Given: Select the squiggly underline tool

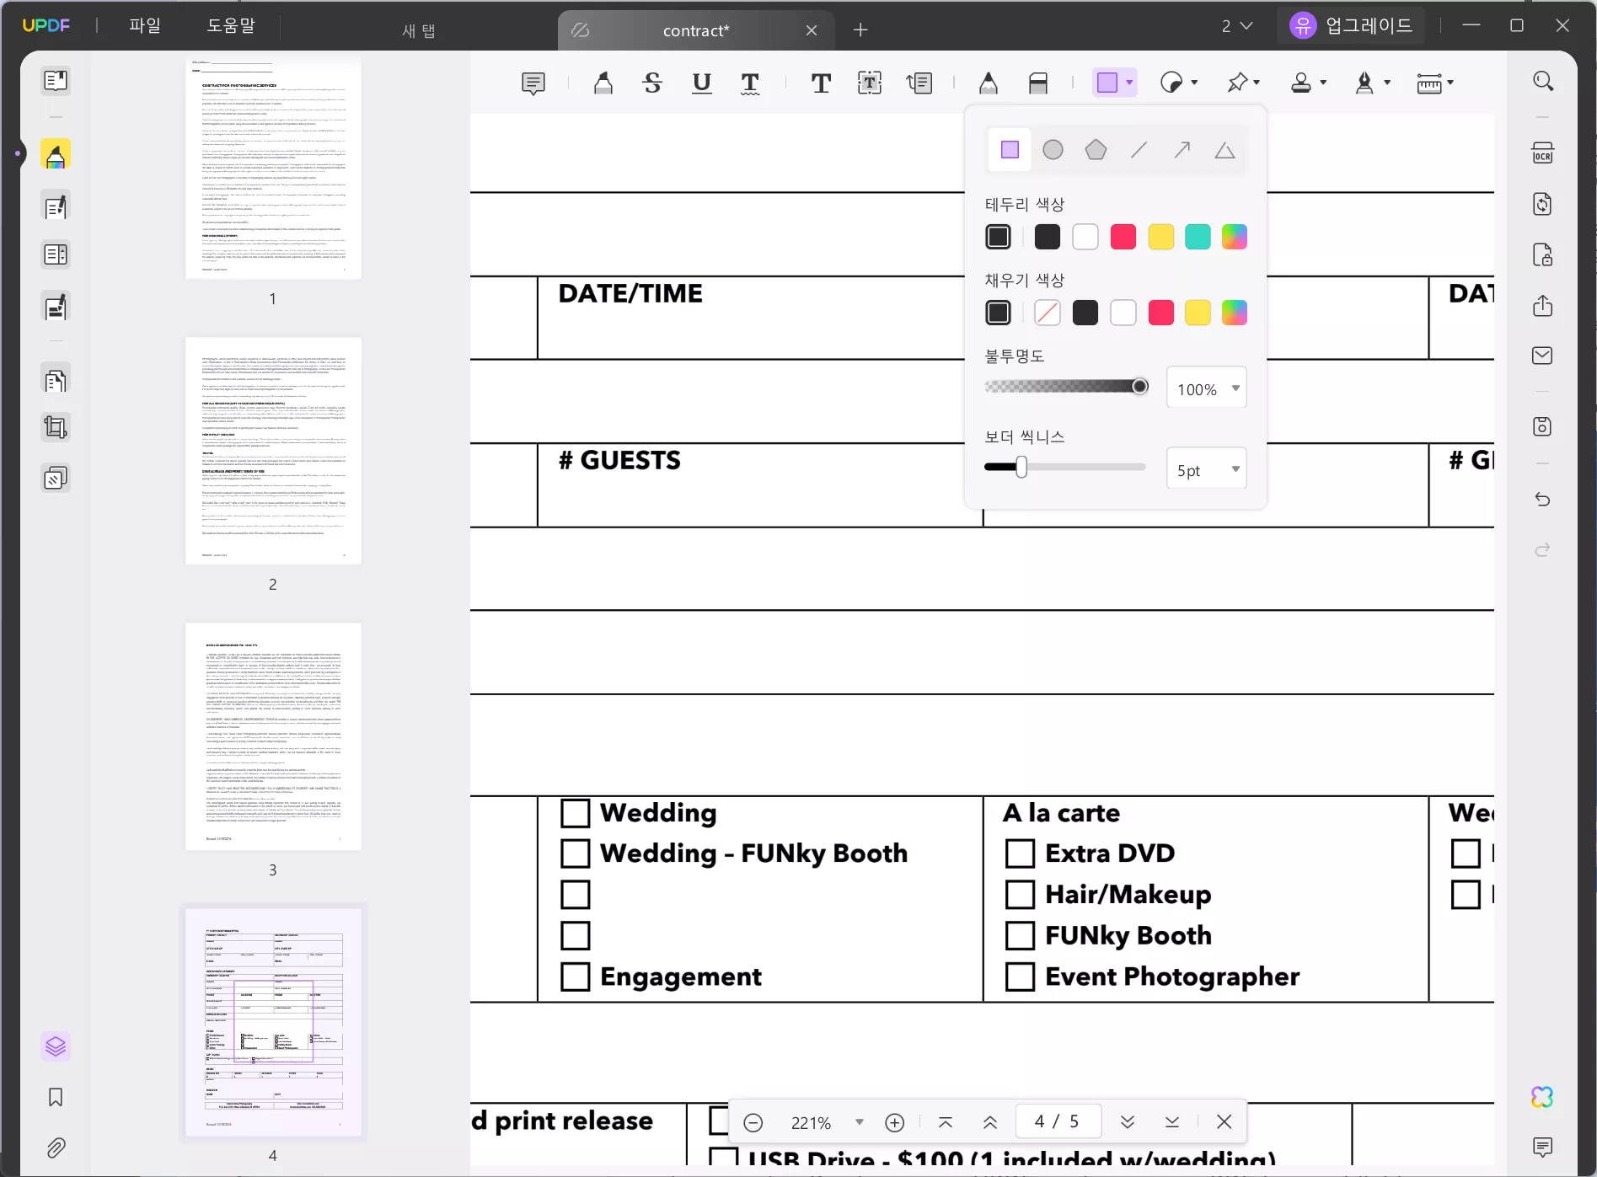Looking at the screenshot, I should [x=750, y=83].
